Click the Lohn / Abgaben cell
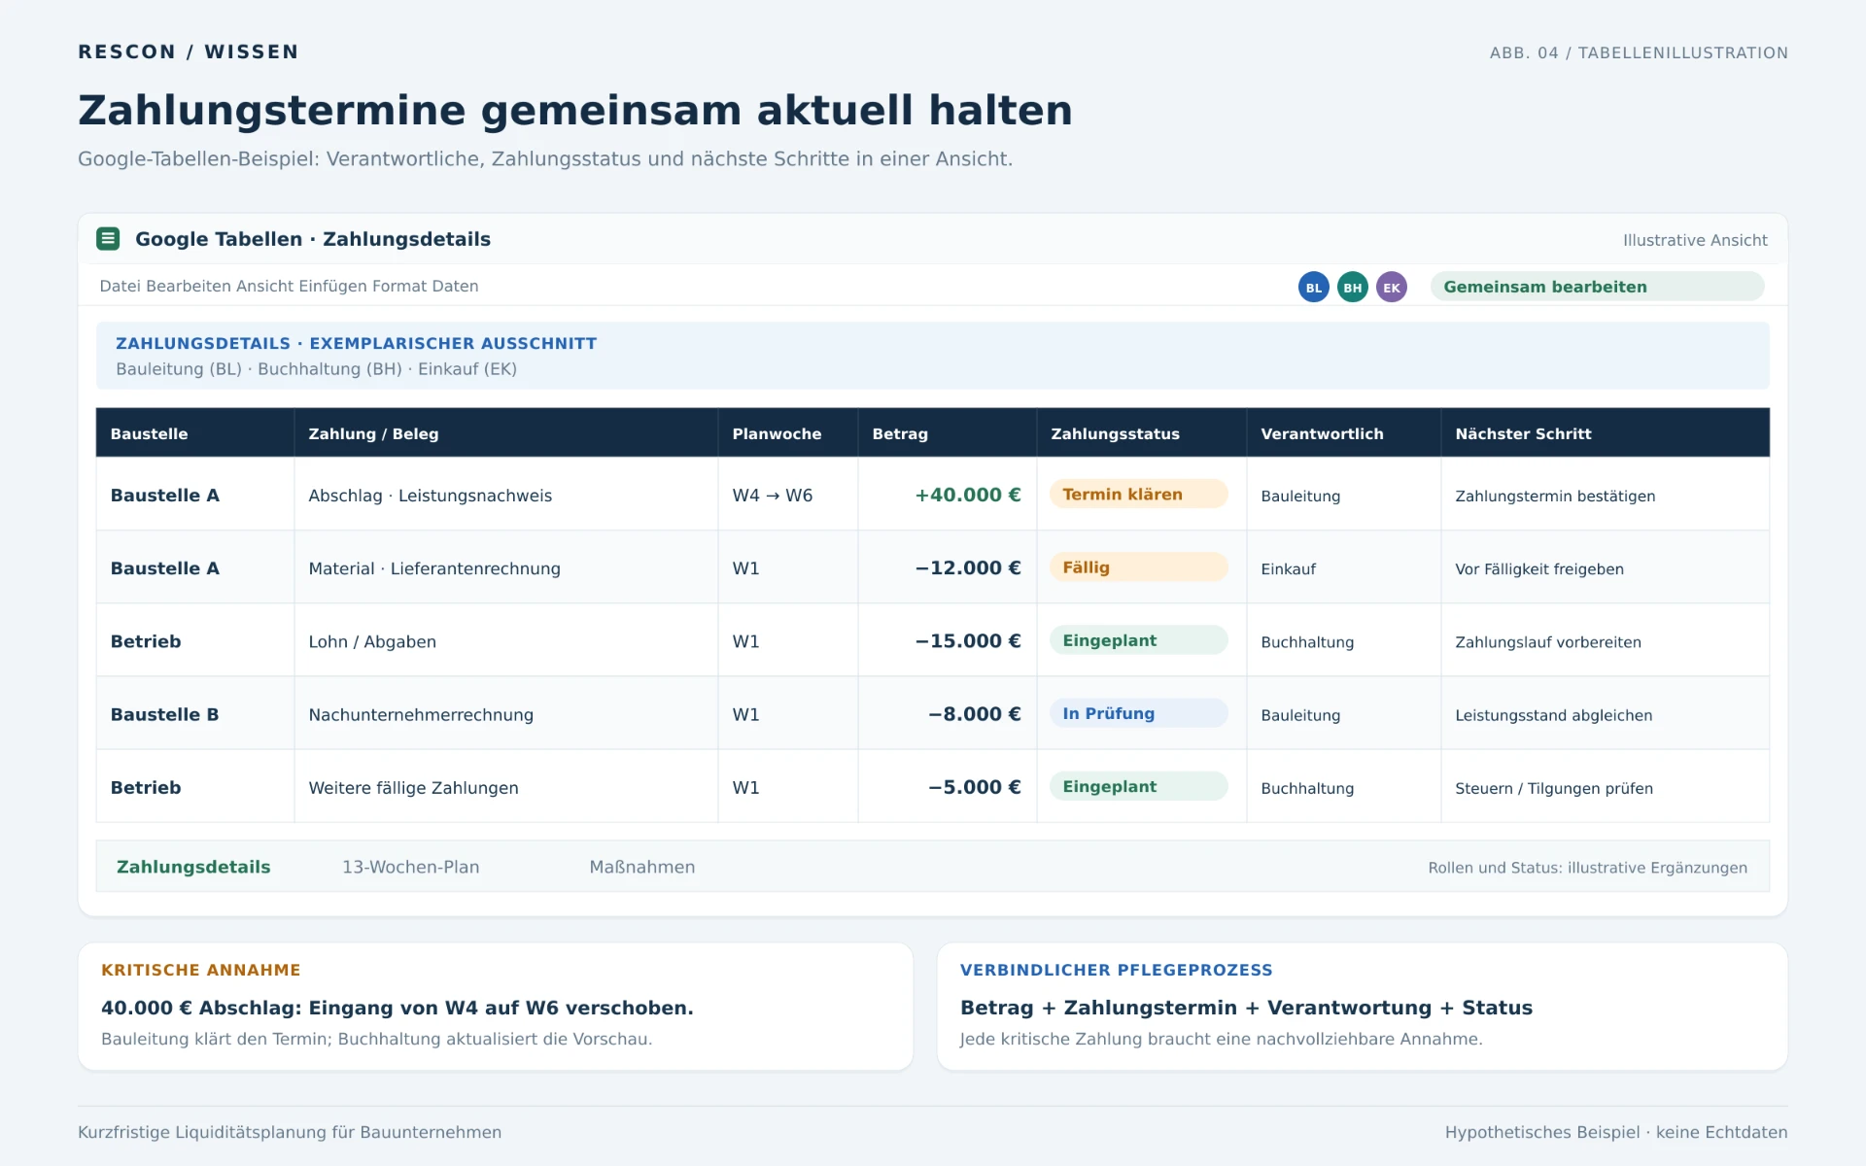 pyautogui.click(x=506, y=640)
